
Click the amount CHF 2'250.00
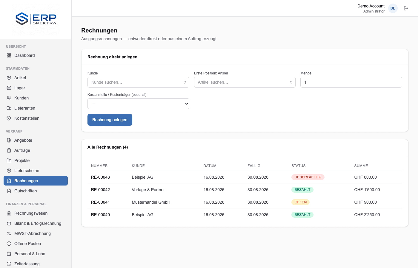(x=367, y=215)
